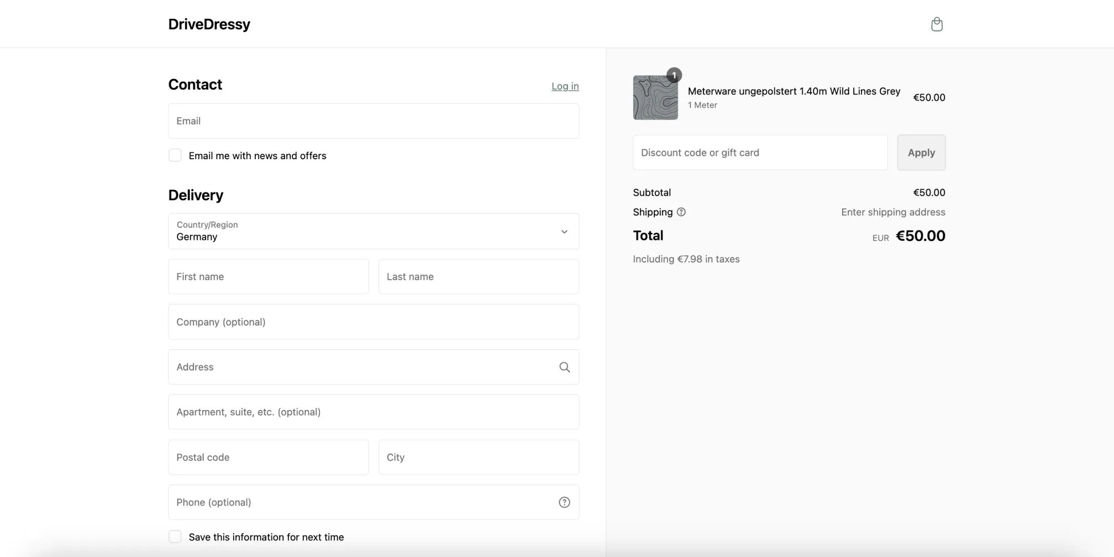Click the 1 Meter variant text
Image resolution: width=1114 pixels, height=557 pixels.
click(702, 105)
